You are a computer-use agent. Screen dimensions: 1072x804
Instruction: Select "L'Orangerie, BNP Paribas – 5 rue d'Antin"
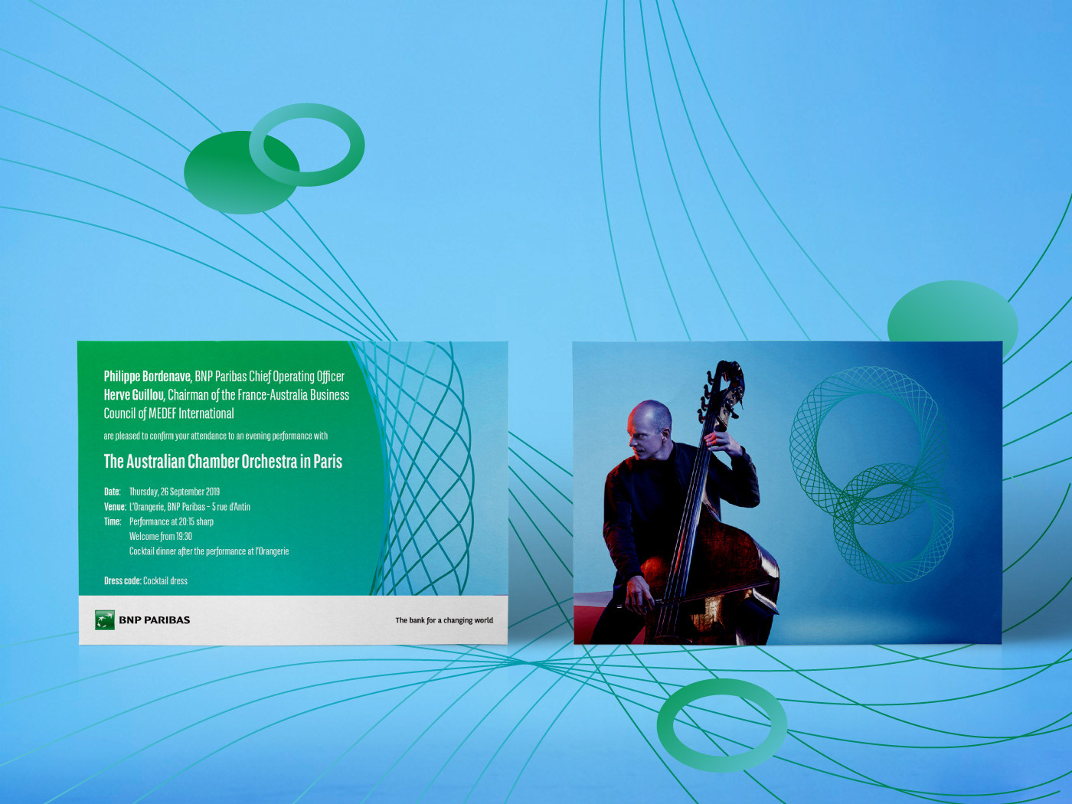(190, 507)
